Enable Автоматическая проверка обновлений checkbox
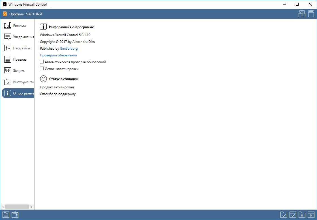The image size is (317, 220). tap(42, 62)
